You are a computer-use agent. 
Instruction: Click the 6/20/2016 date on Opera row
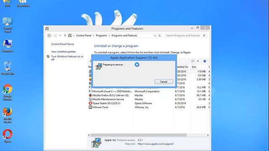coord(180,103)
